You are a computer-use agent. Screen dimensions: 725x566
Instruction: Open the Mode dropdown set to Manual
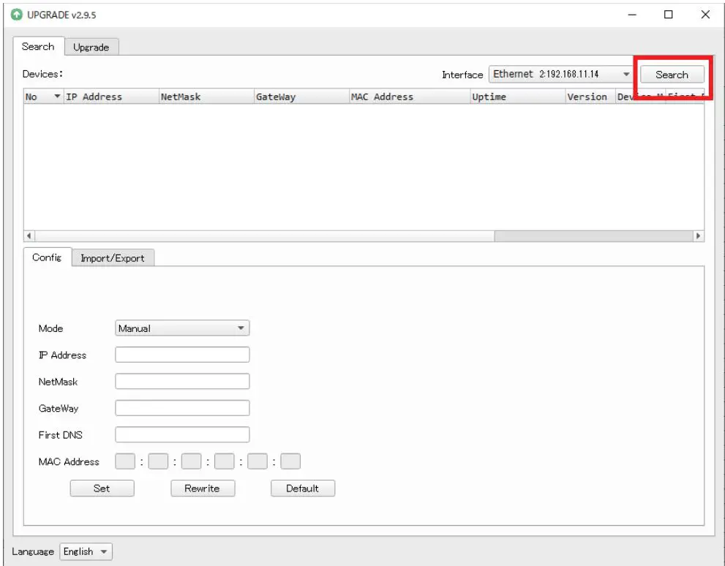[182, 328]
